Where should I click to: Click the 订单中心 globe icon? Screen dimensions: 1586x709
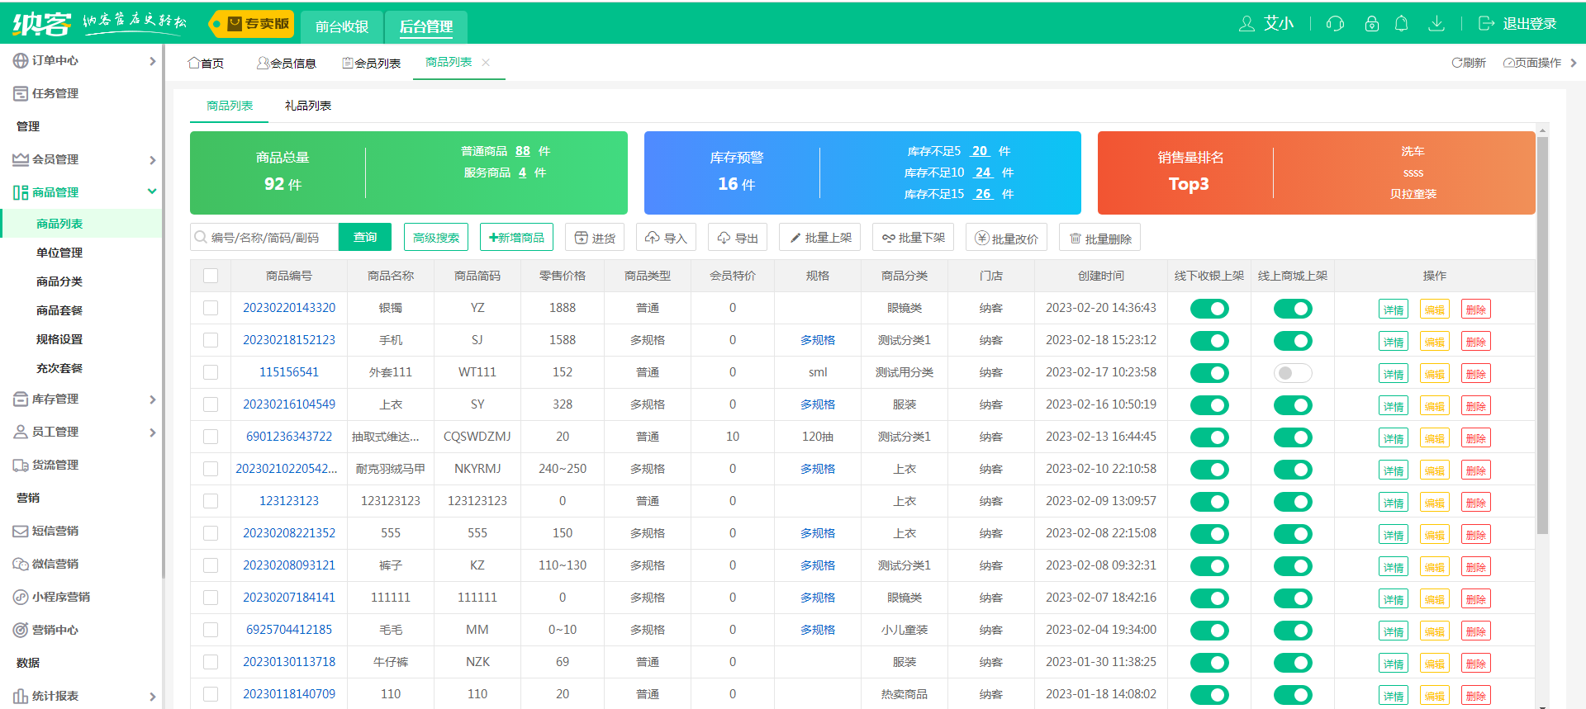pos(21,60)
